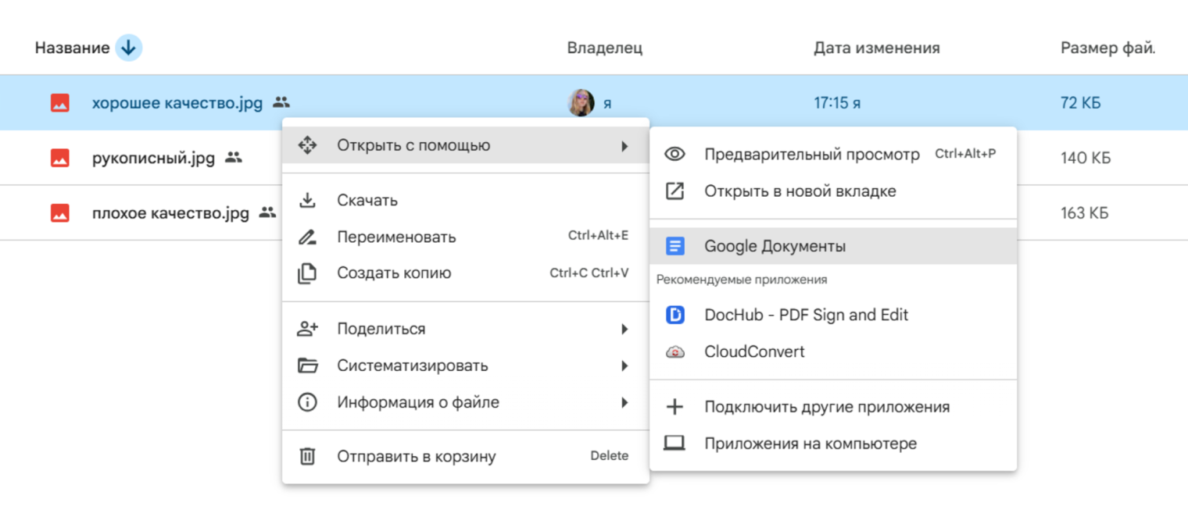
Task: Choose Скачать from the context menu
Action: (465, 200)
